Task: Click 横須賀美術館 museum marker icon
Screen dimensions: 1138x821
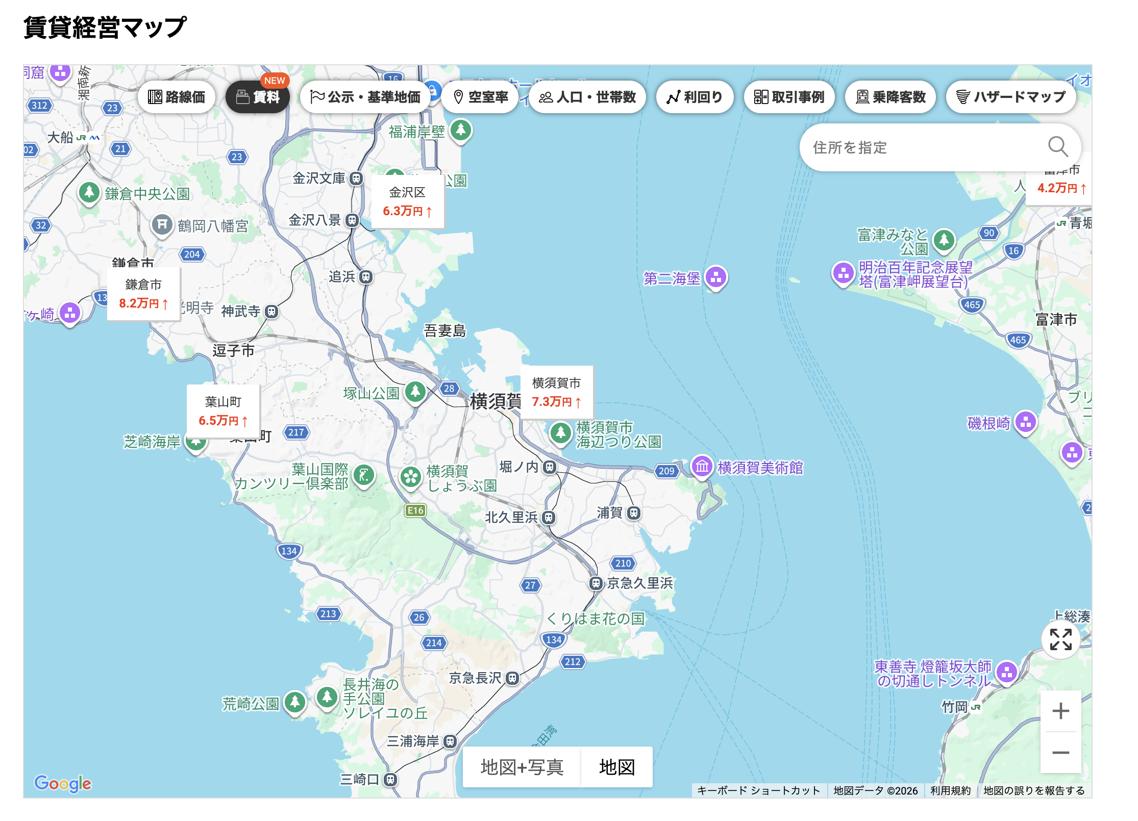Action: (702, 466)
